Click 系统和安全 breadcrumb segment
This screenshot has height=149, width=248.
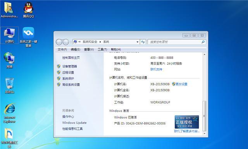pyautogui.click(x=90, y=42)
